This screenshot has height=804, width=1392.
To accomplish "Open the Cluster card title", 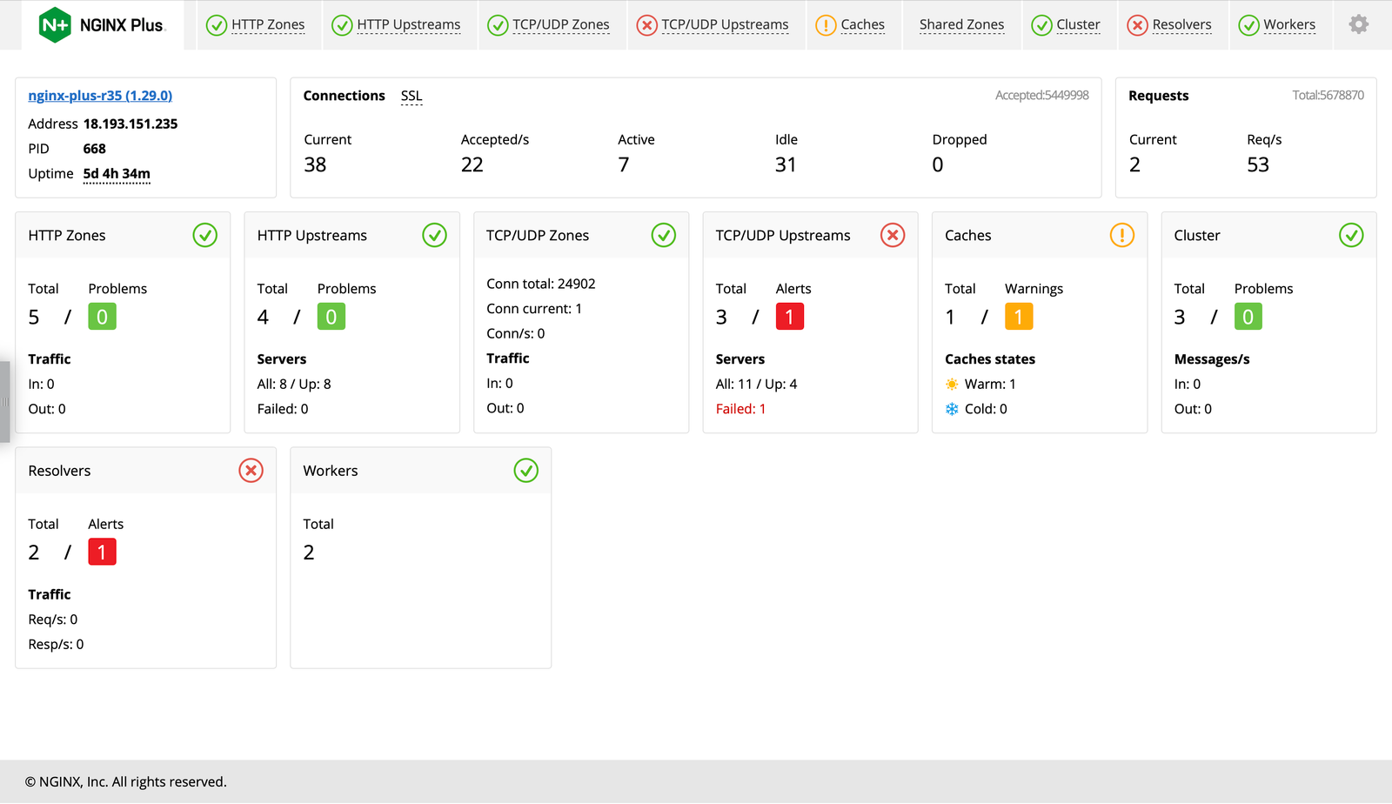I will (x=1197, y=236).
